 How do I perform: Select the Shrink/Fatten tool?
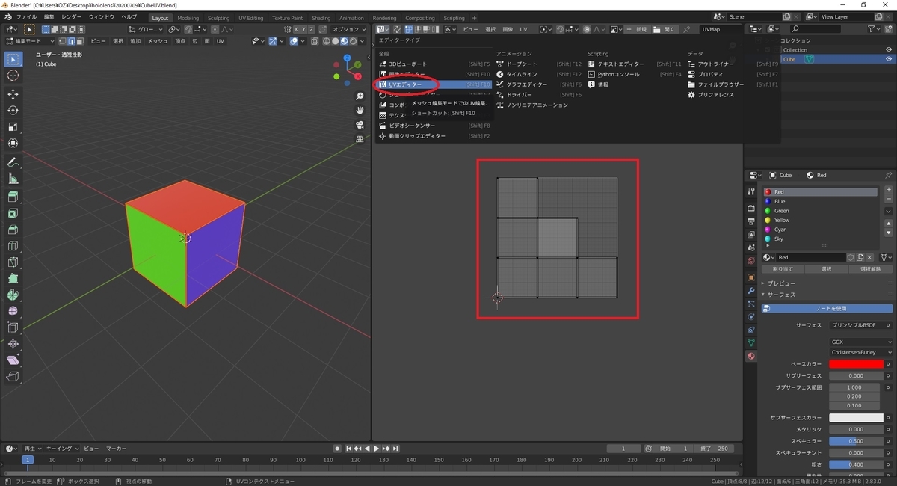pyautogui.click(x=13, y=344)
